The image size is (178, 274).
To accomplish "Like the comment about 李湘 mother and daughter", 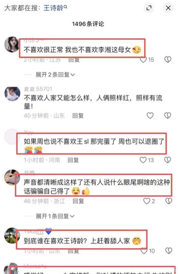I will (143, 60).
